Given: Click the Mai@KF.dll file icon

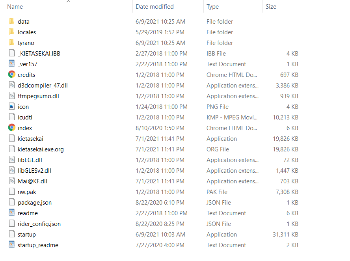Looking at the screenshot, I should coord(12,181).
